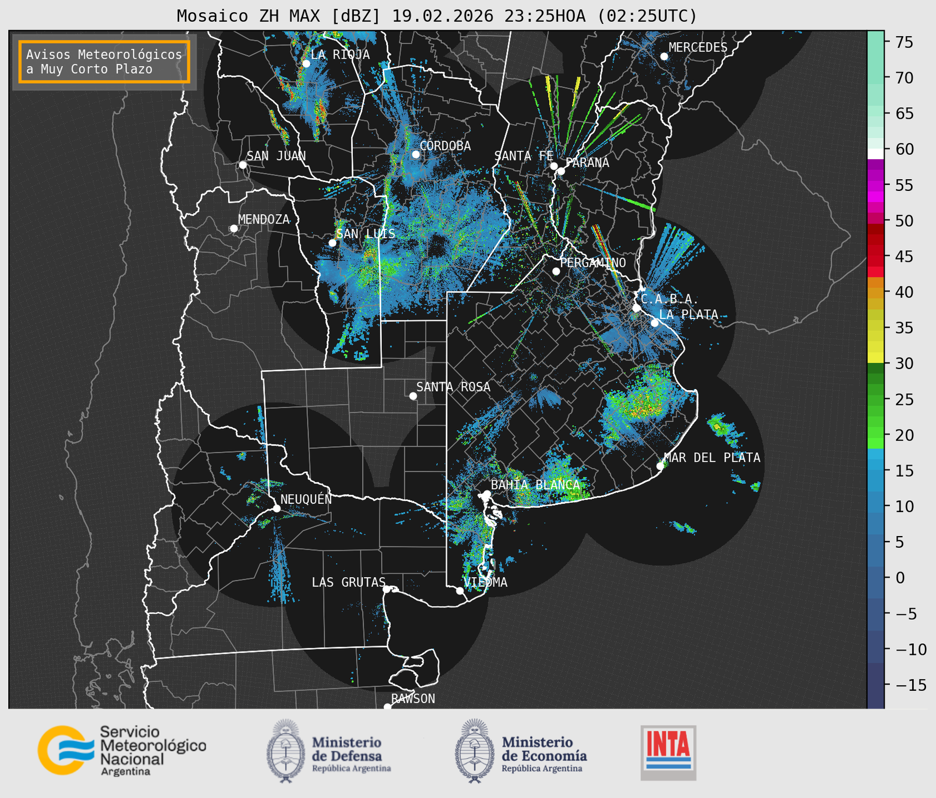Click the 'RAWSON' city label
This screenshot has height=798, width=936.
pos(413,699)
